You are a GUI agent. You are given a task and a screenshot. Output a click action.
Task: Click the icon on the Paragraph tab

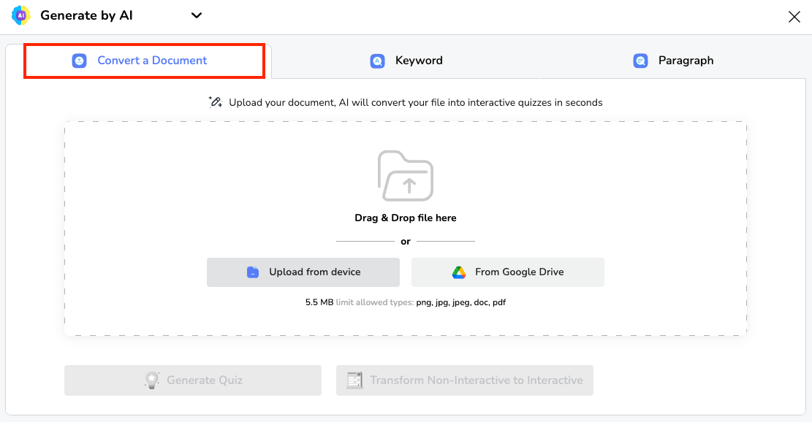tap(640, 61)
